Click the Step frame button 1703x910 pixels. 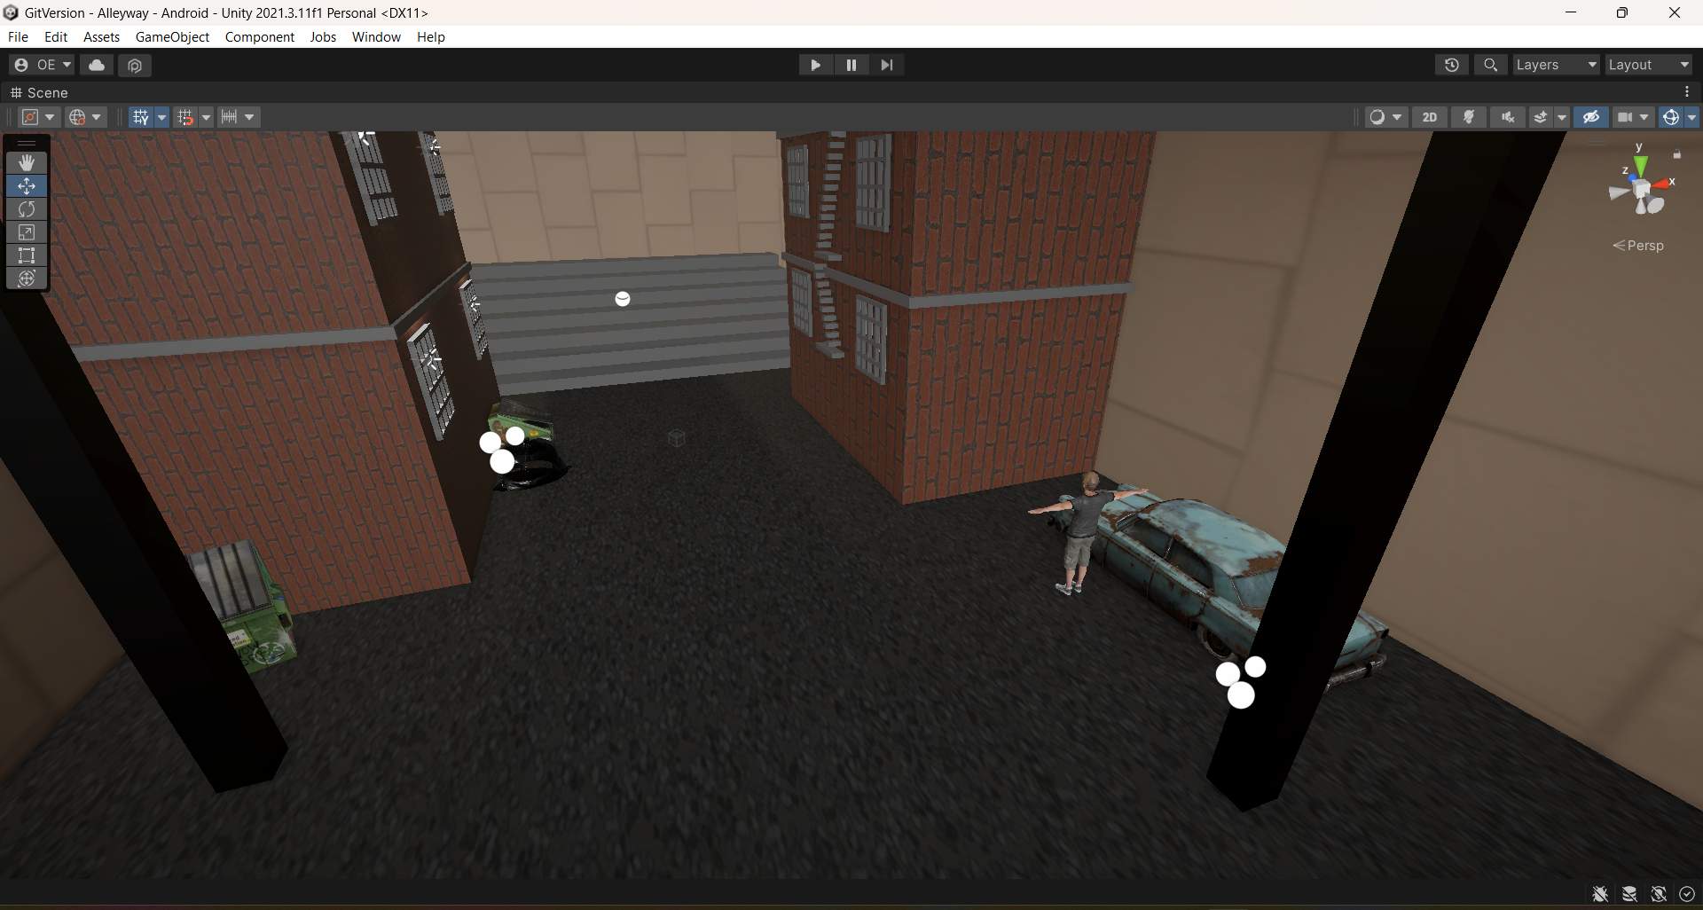[887, 64]
